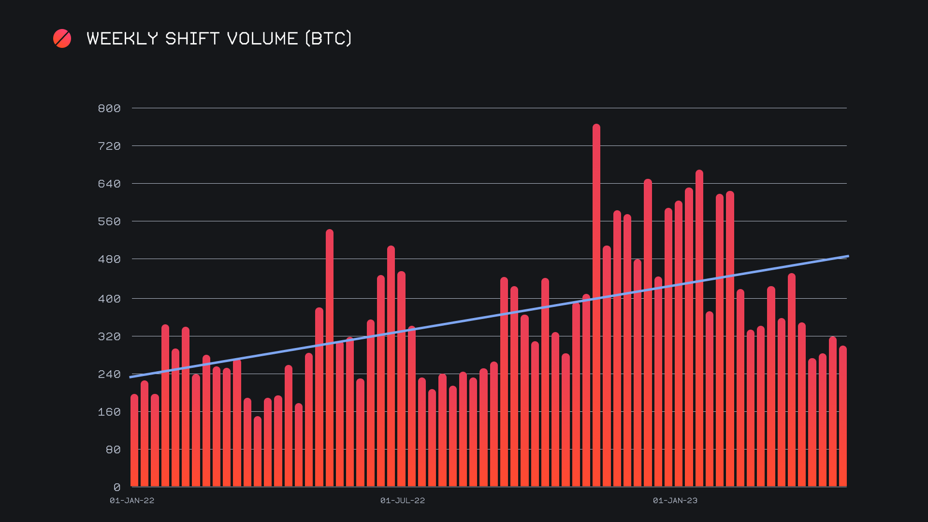Click the 01-JUL-22 date label

(x=403, y=501)
